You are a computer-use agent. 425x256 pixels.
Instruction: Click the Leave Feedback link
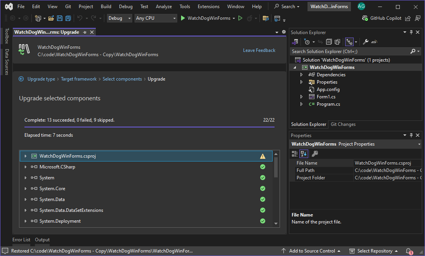(259, 50)
